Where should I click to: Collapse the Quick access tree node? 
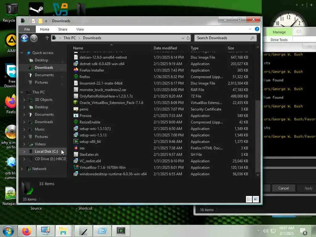pyautogui.click(x=22, y=53)
